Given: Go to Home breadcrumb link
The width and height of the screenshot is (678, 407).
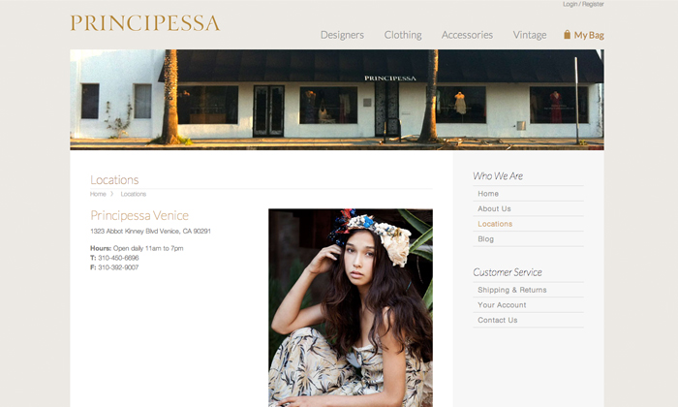Looking at the screenshot, I should [98, 194].
